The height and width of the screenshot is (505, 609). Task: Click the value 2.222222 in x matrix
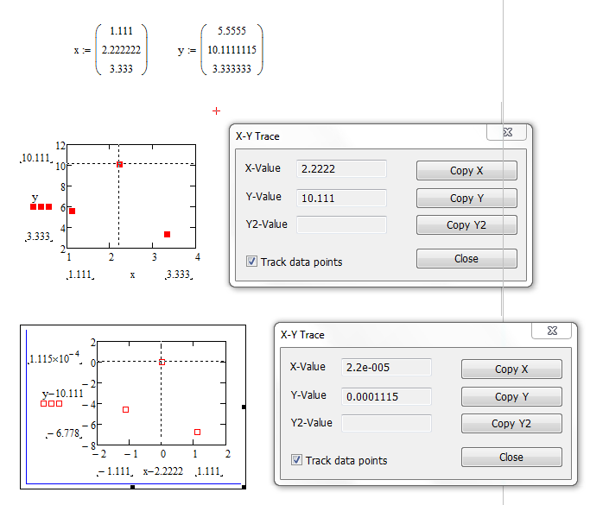pos(121,50)
